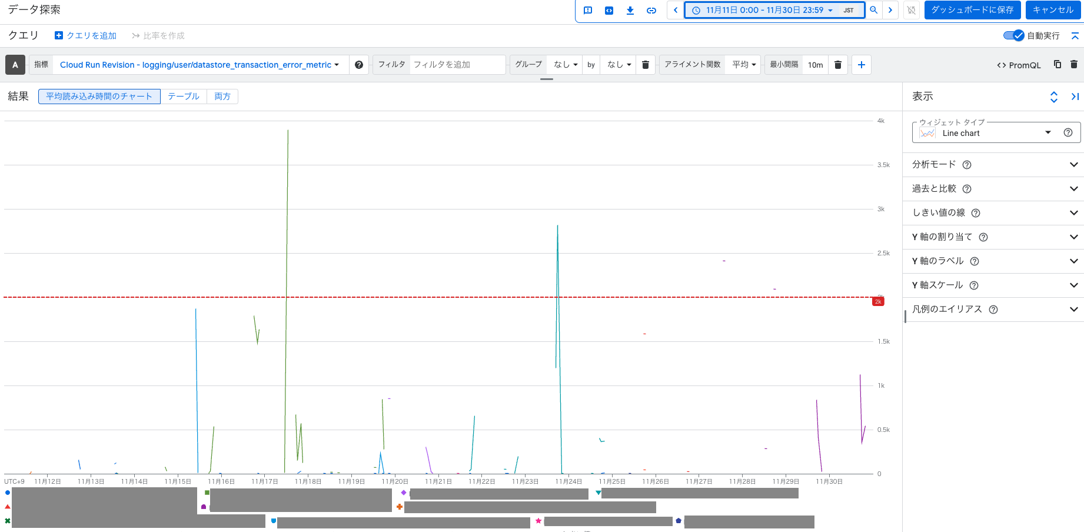Screen dimensions: 1084x532
Task: Open help icon next to metric selector
Action: tap(359, 65)
